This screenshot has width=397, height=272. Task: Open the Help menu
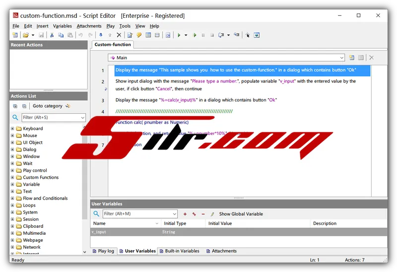pyautogui.click(x=154, y=26)
